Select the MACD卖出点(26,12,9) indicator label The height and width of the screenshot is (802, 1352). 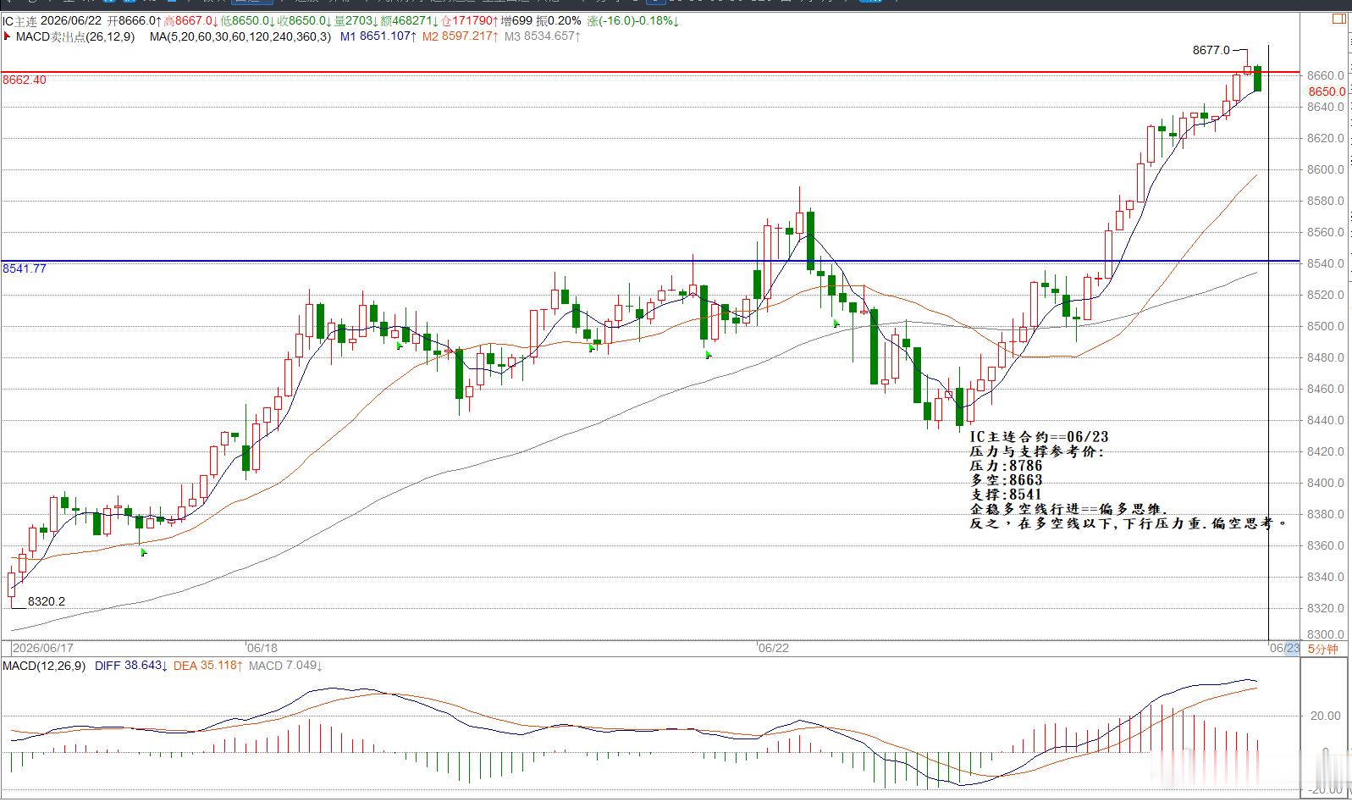pos(74,36)
